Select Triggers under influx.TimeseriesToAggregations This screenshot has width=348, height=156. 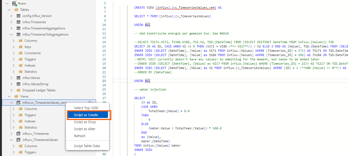[30, 59]
